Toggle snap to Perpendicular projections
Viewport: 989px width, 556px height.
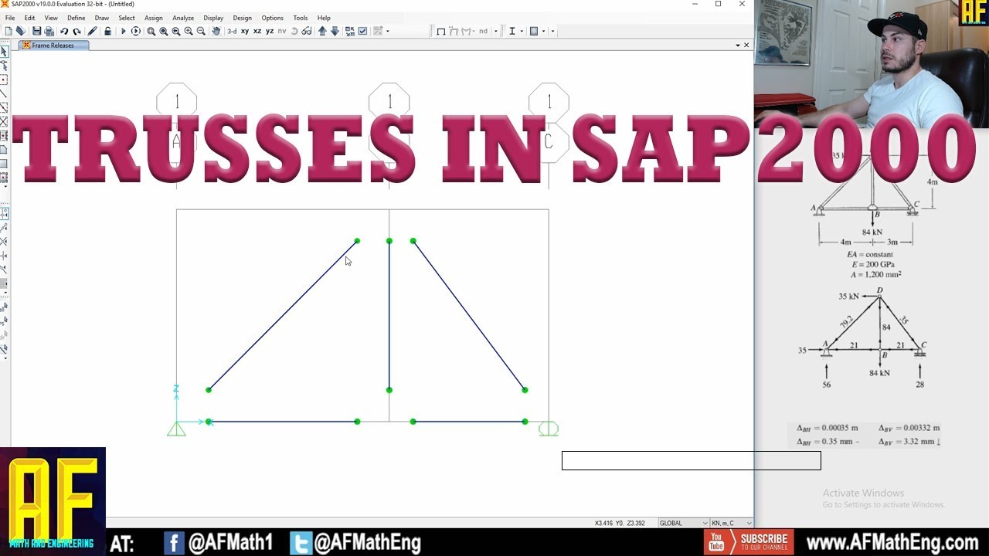tap(5, 255)
